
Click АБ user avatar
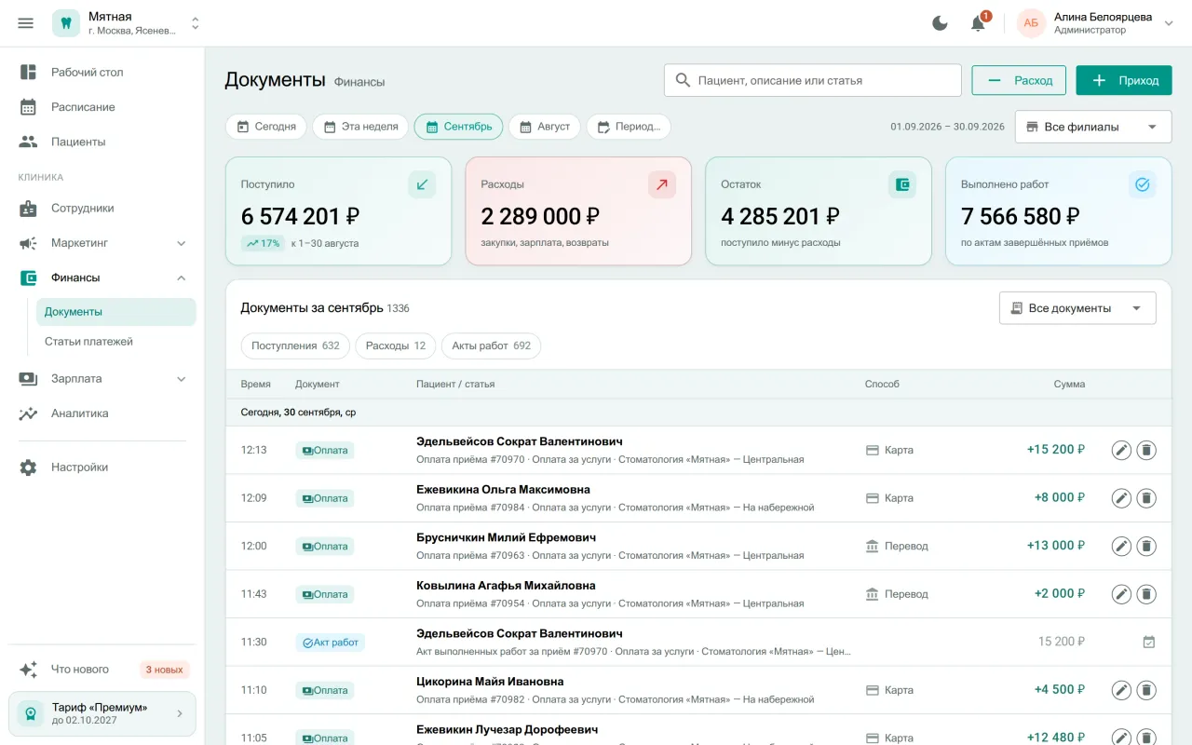(1031, 23)
